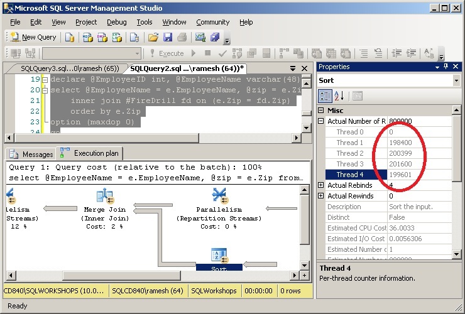The height and width of the screenshot is (314, 465).
Task: Close the active query document tab
Action: pyautogui.click(x=304, y=68)
